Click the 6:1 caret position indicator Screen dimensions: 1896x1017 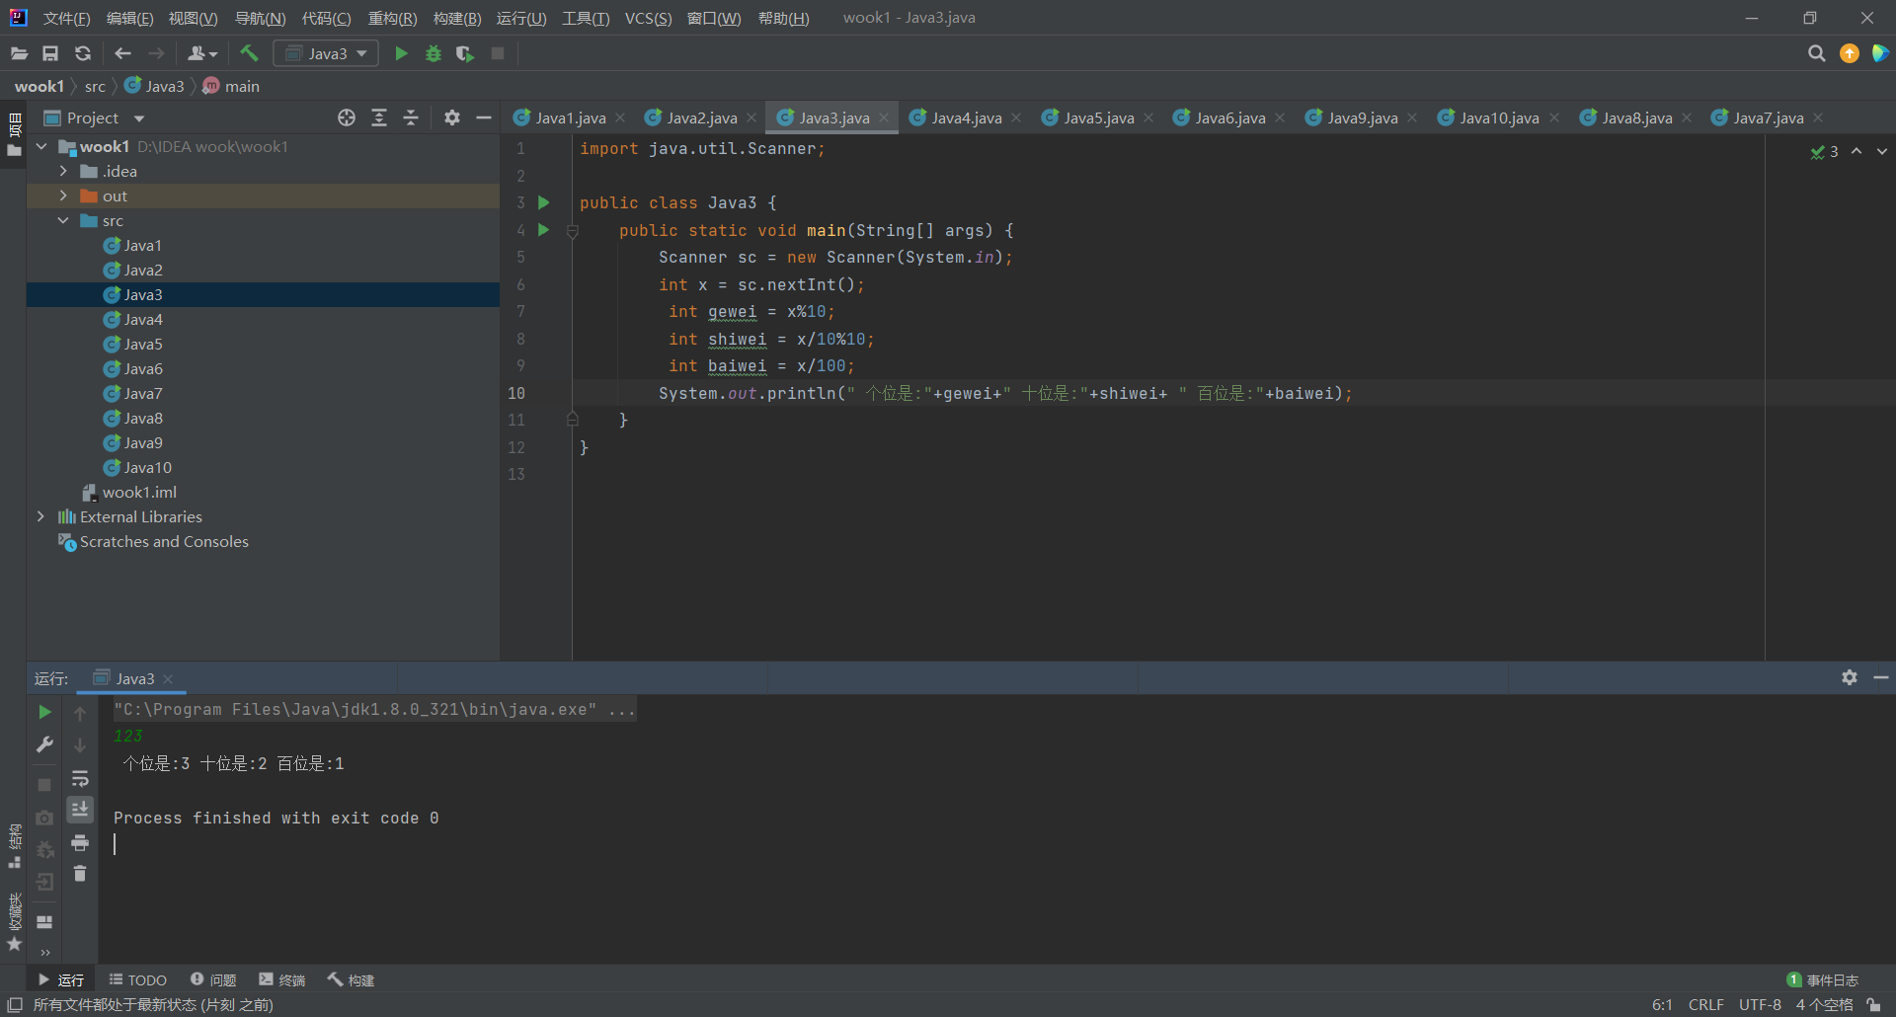click(1662, 1004)
